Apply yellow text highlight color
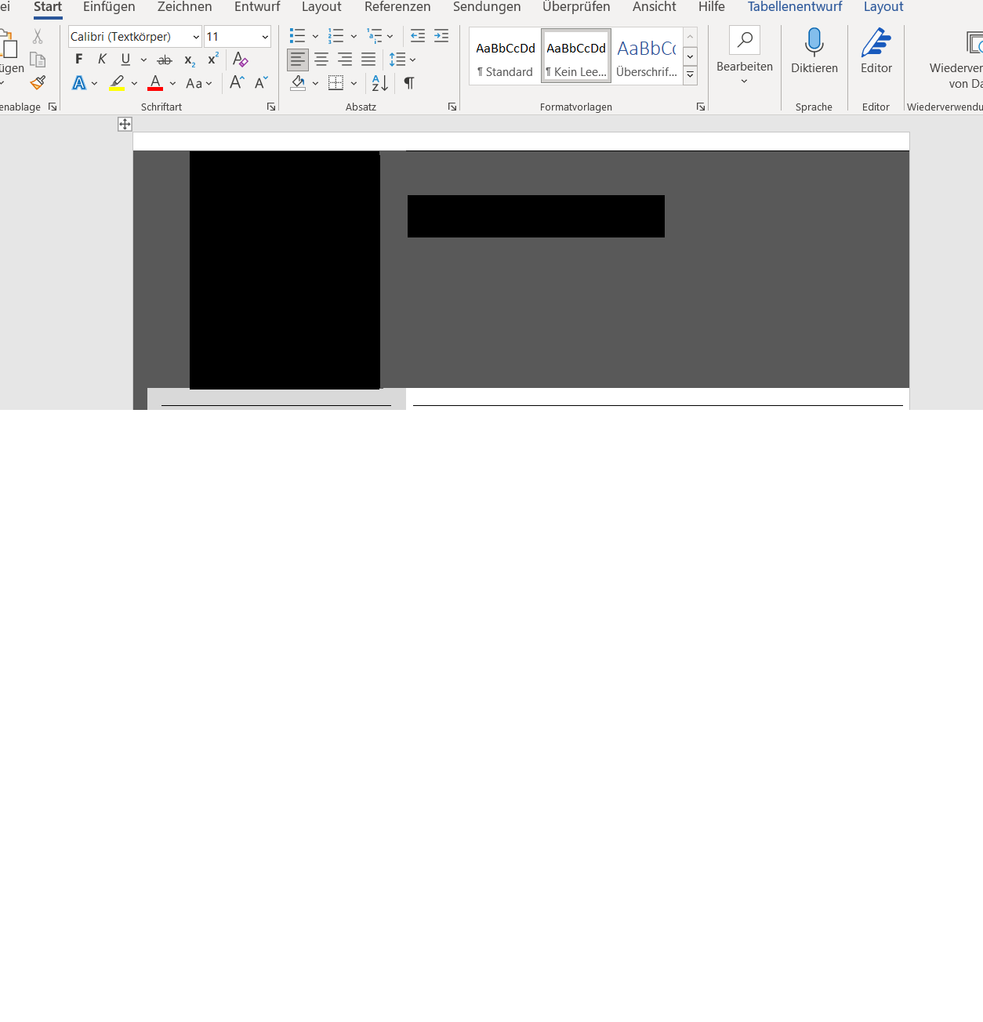This screenshot has height=1022, width=983. (x=117, y=82)
